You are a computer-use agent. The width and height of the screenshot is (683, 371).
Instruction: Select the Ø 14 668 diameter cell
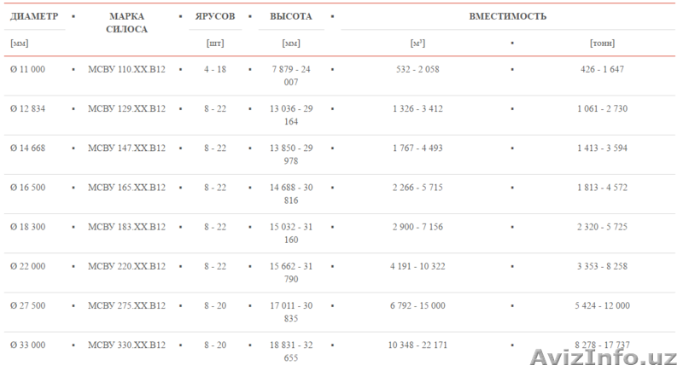(x=28, y=148)
